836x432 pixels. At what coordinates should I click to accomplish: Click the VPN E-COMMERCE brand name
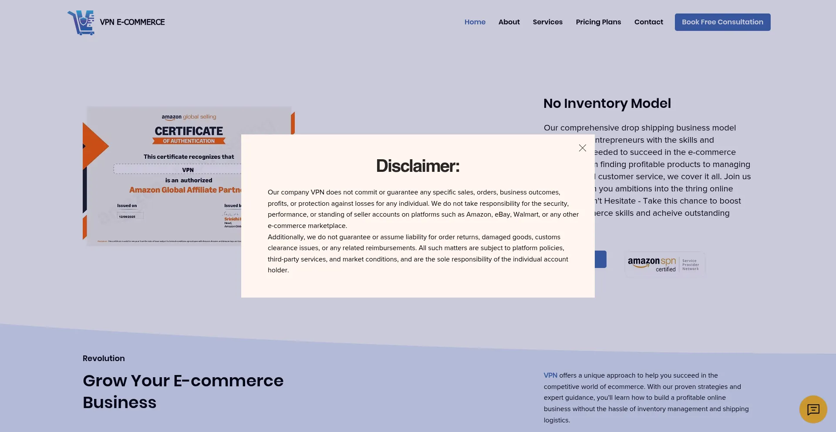(132, 22)
